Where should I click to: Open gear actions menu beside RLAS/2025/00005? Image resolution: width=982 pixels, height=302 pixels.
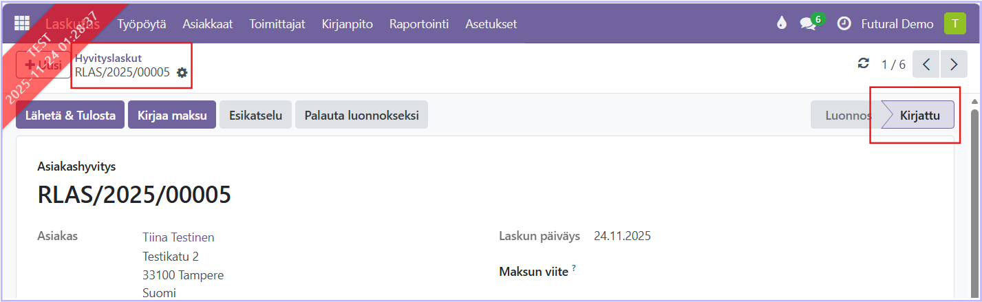[182, 72]
